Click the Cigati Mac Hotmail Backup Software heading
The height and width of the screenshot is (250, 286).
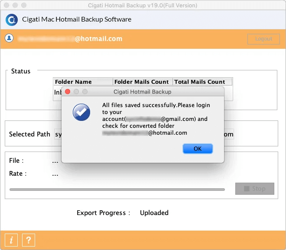coord(77,19)
